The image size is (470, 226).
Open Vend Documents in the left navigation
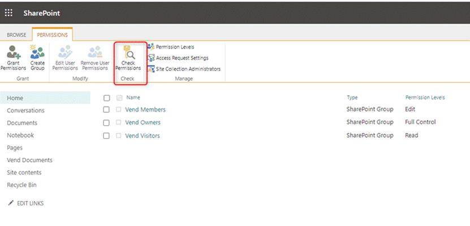pyautogui.click(x=29, y=160)
